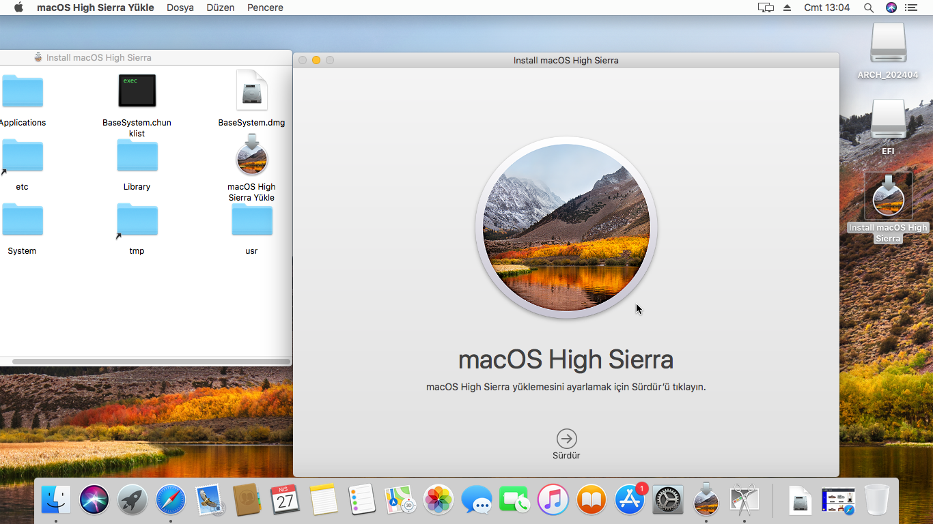Screen dimensions: 933x524
Task: Open the Library folder
Action: [x=137, y=156]
